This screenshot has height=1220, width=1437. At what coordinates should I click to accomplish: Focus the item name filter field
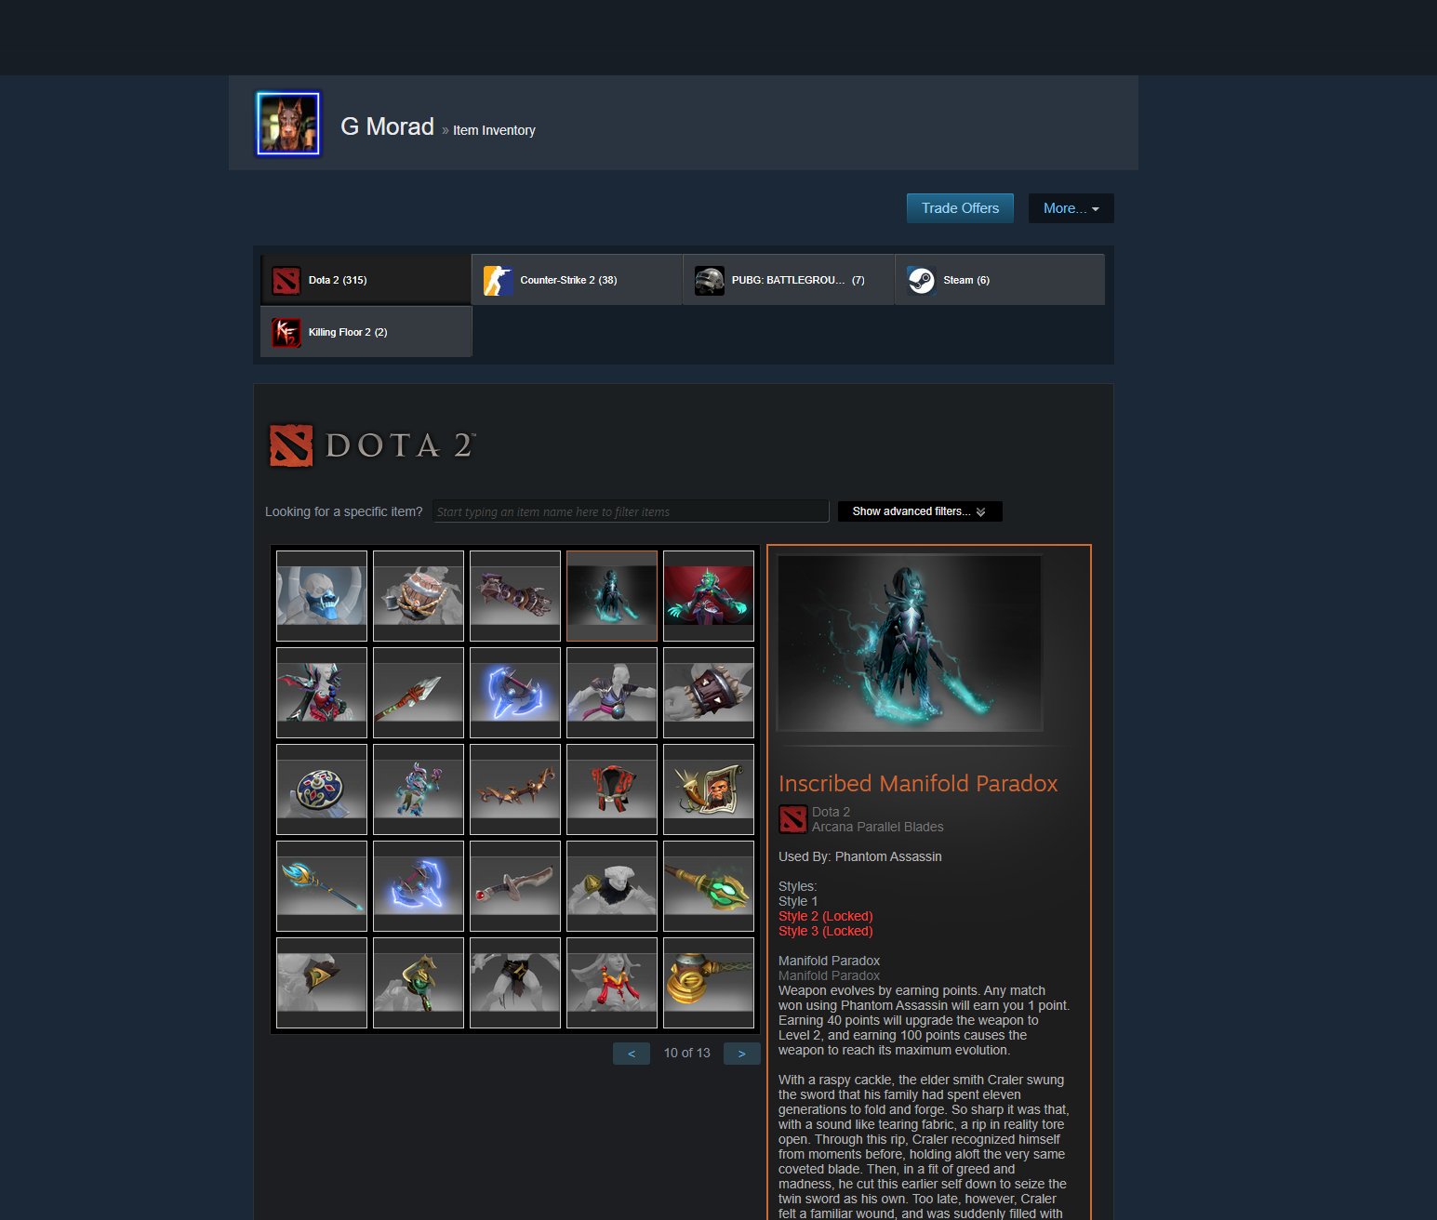click(631, 511)
